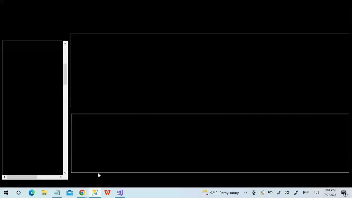
Task: Click the left panel scroll down arrow
Action: click(x=65, y=173)
